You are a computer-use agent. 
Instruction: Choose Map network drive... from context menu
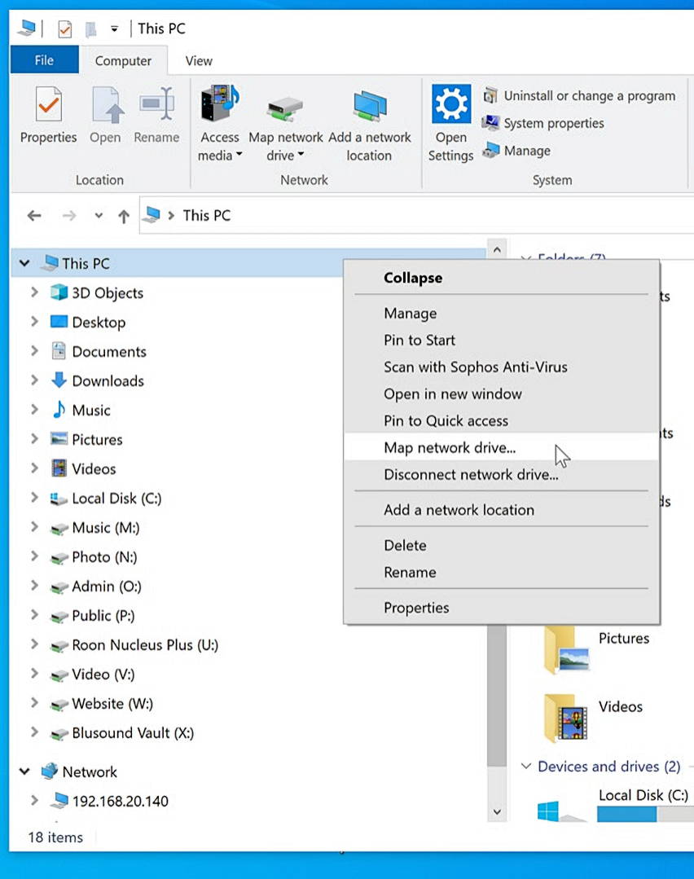(x=501, y=447)
